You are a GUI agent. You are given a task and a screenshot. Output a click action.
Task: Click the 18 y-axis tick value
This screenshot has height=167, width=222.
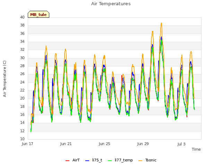click(22, 106)
